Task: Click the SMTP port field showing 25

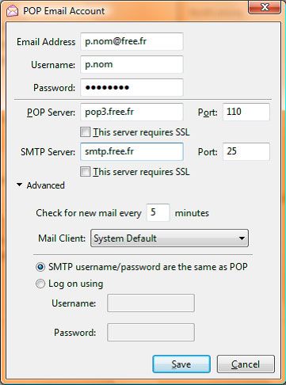Action: tap(246, 151)
